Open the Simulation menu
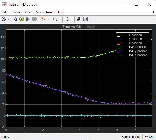The width and height of the screenshot is (156, 140). [x=44, y=12]
